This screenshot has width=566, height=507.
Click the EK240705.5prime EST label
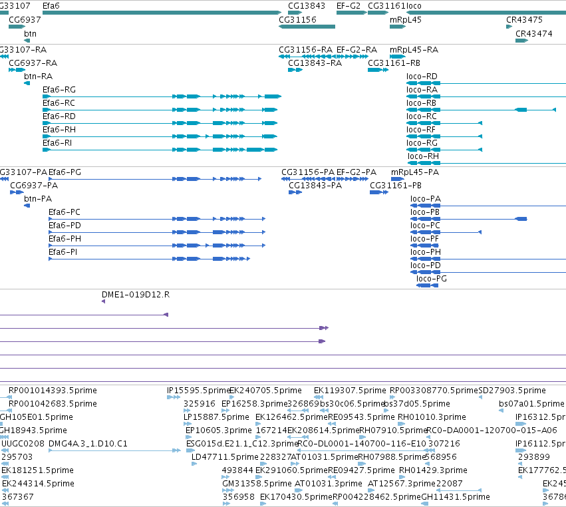[x=265, y=391]
